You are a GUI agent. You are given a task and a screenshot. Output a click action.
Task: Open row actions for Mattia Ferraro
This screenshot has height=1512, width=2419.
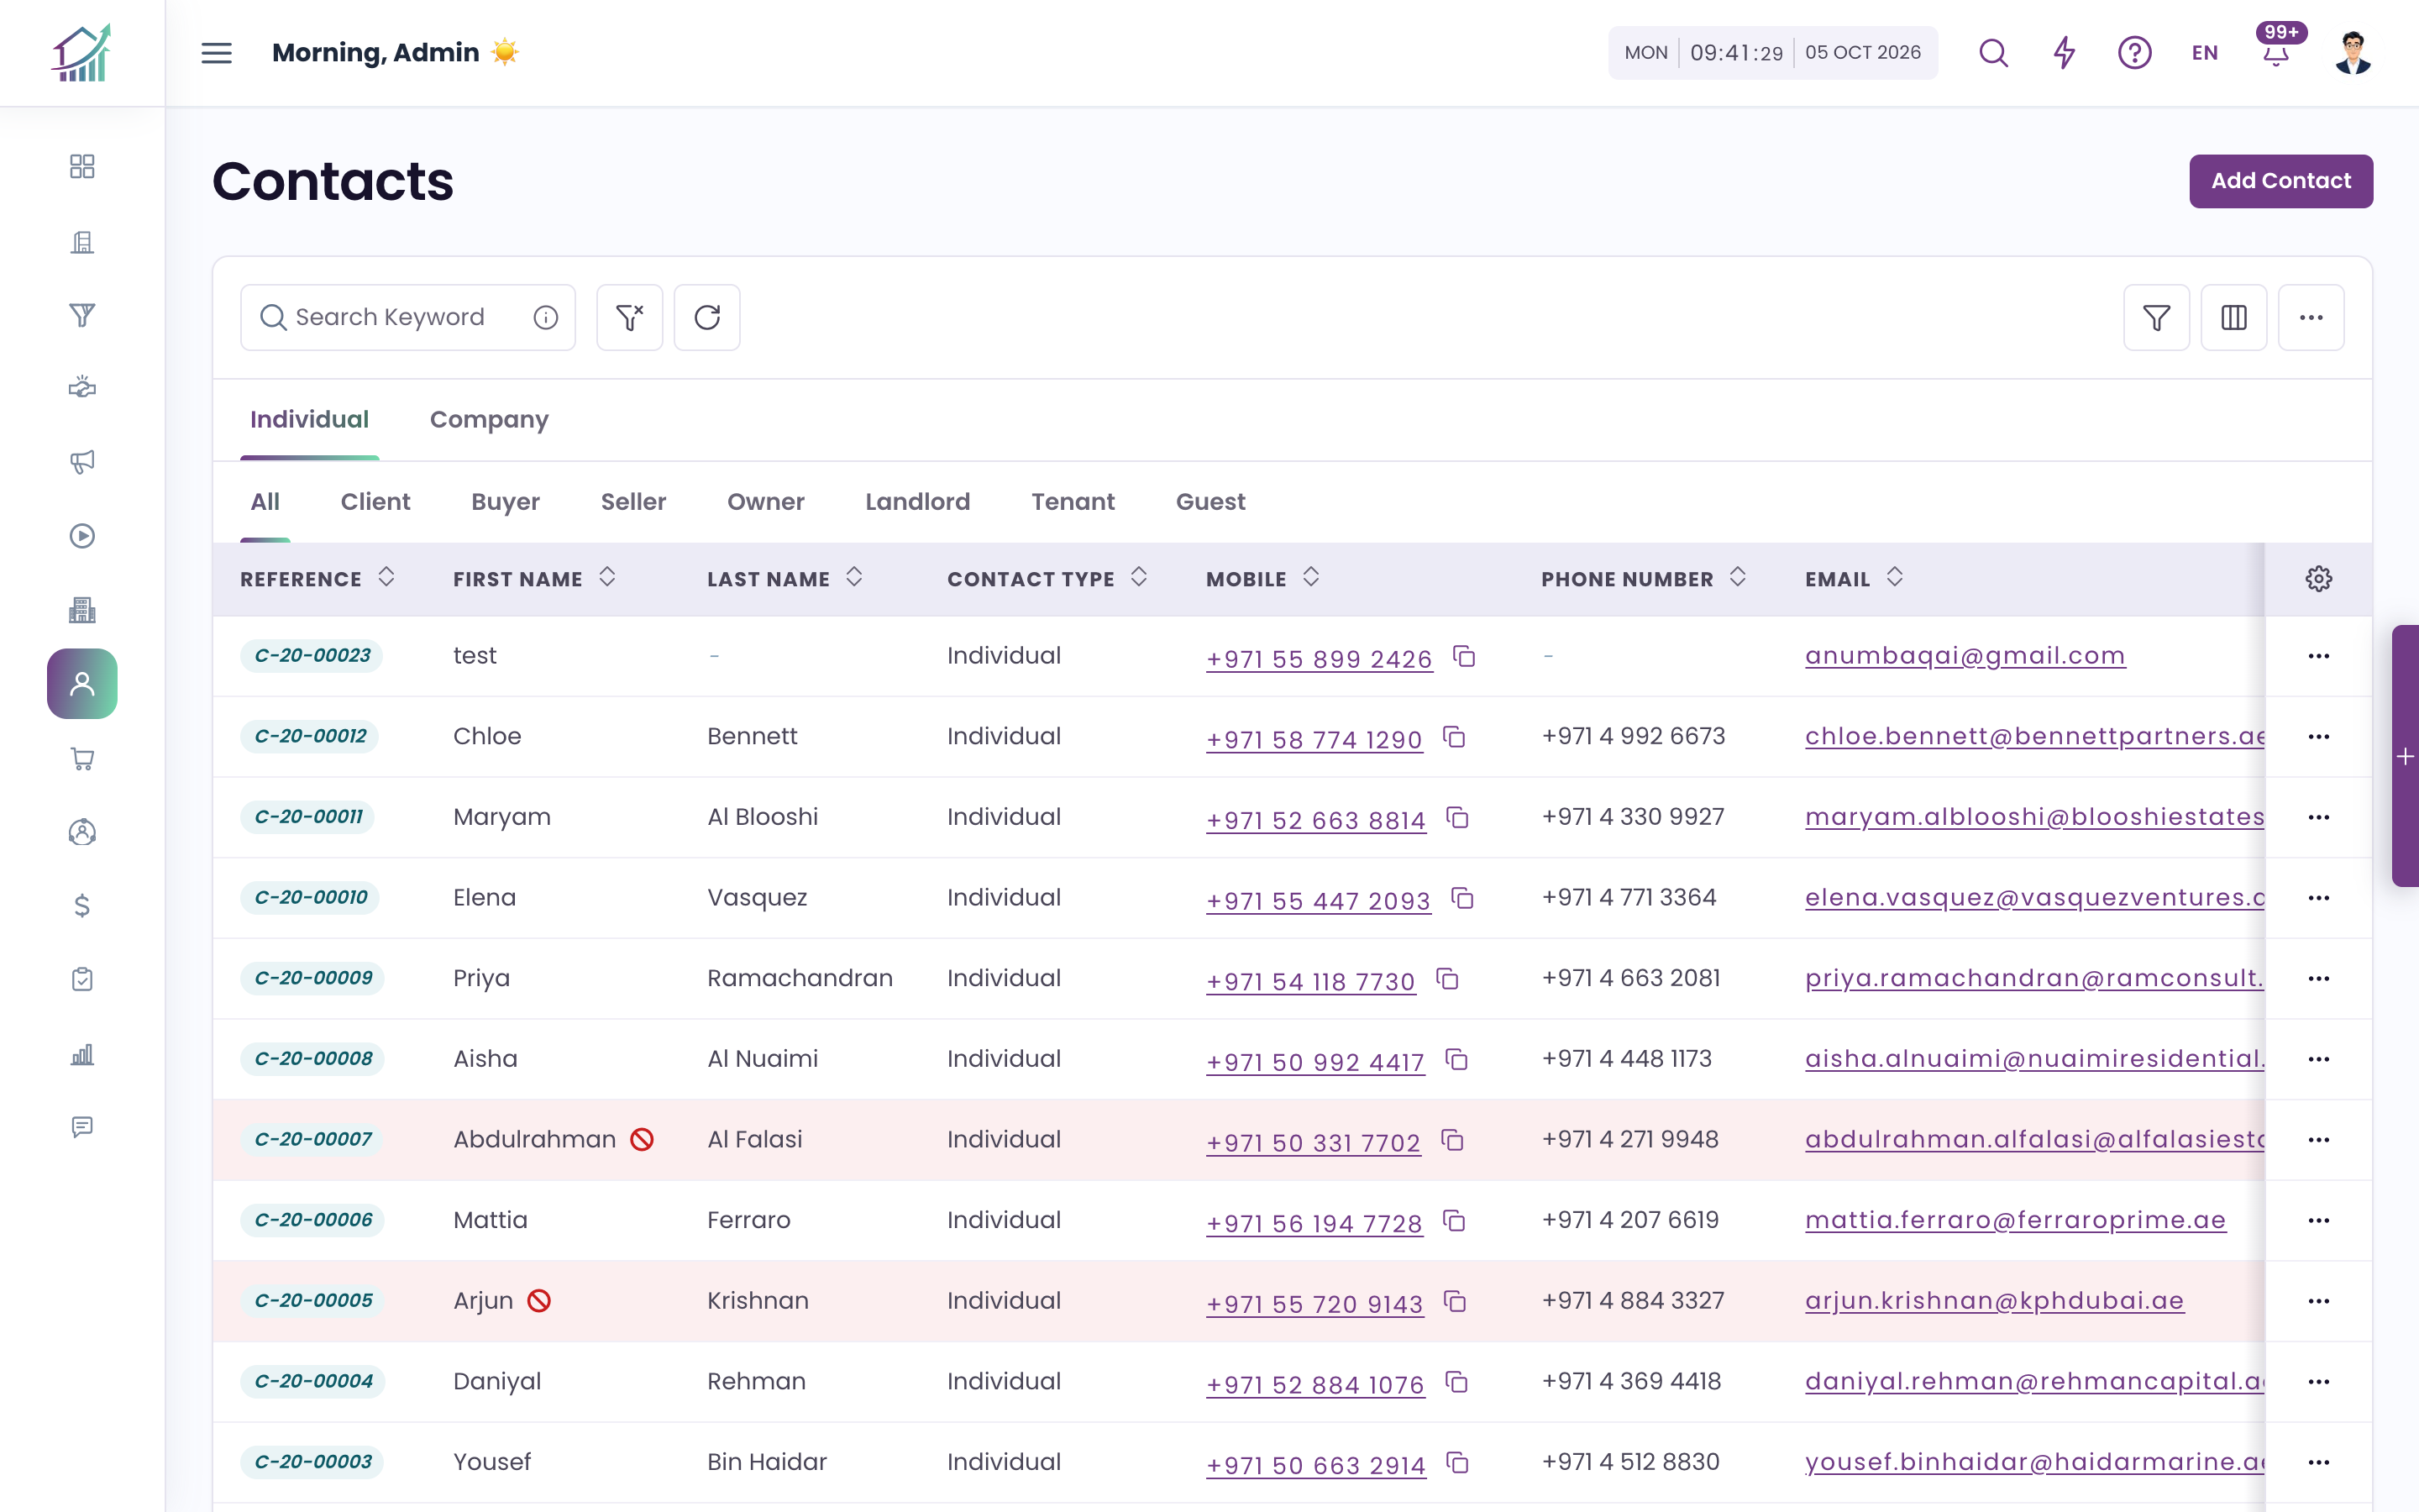(2319, 1220)
